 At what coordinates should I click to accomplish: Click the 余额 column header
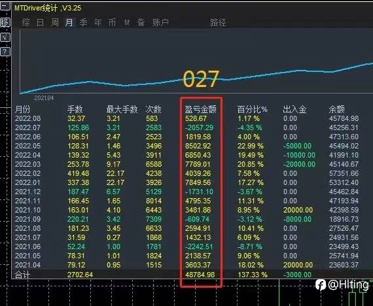336,109
